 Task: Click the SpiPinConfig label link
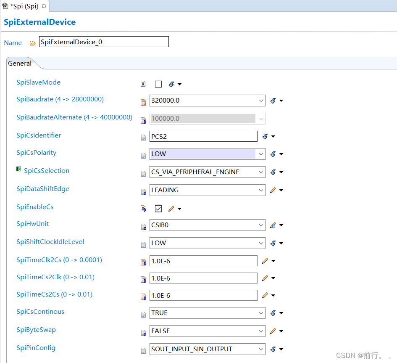click(36, 348)
